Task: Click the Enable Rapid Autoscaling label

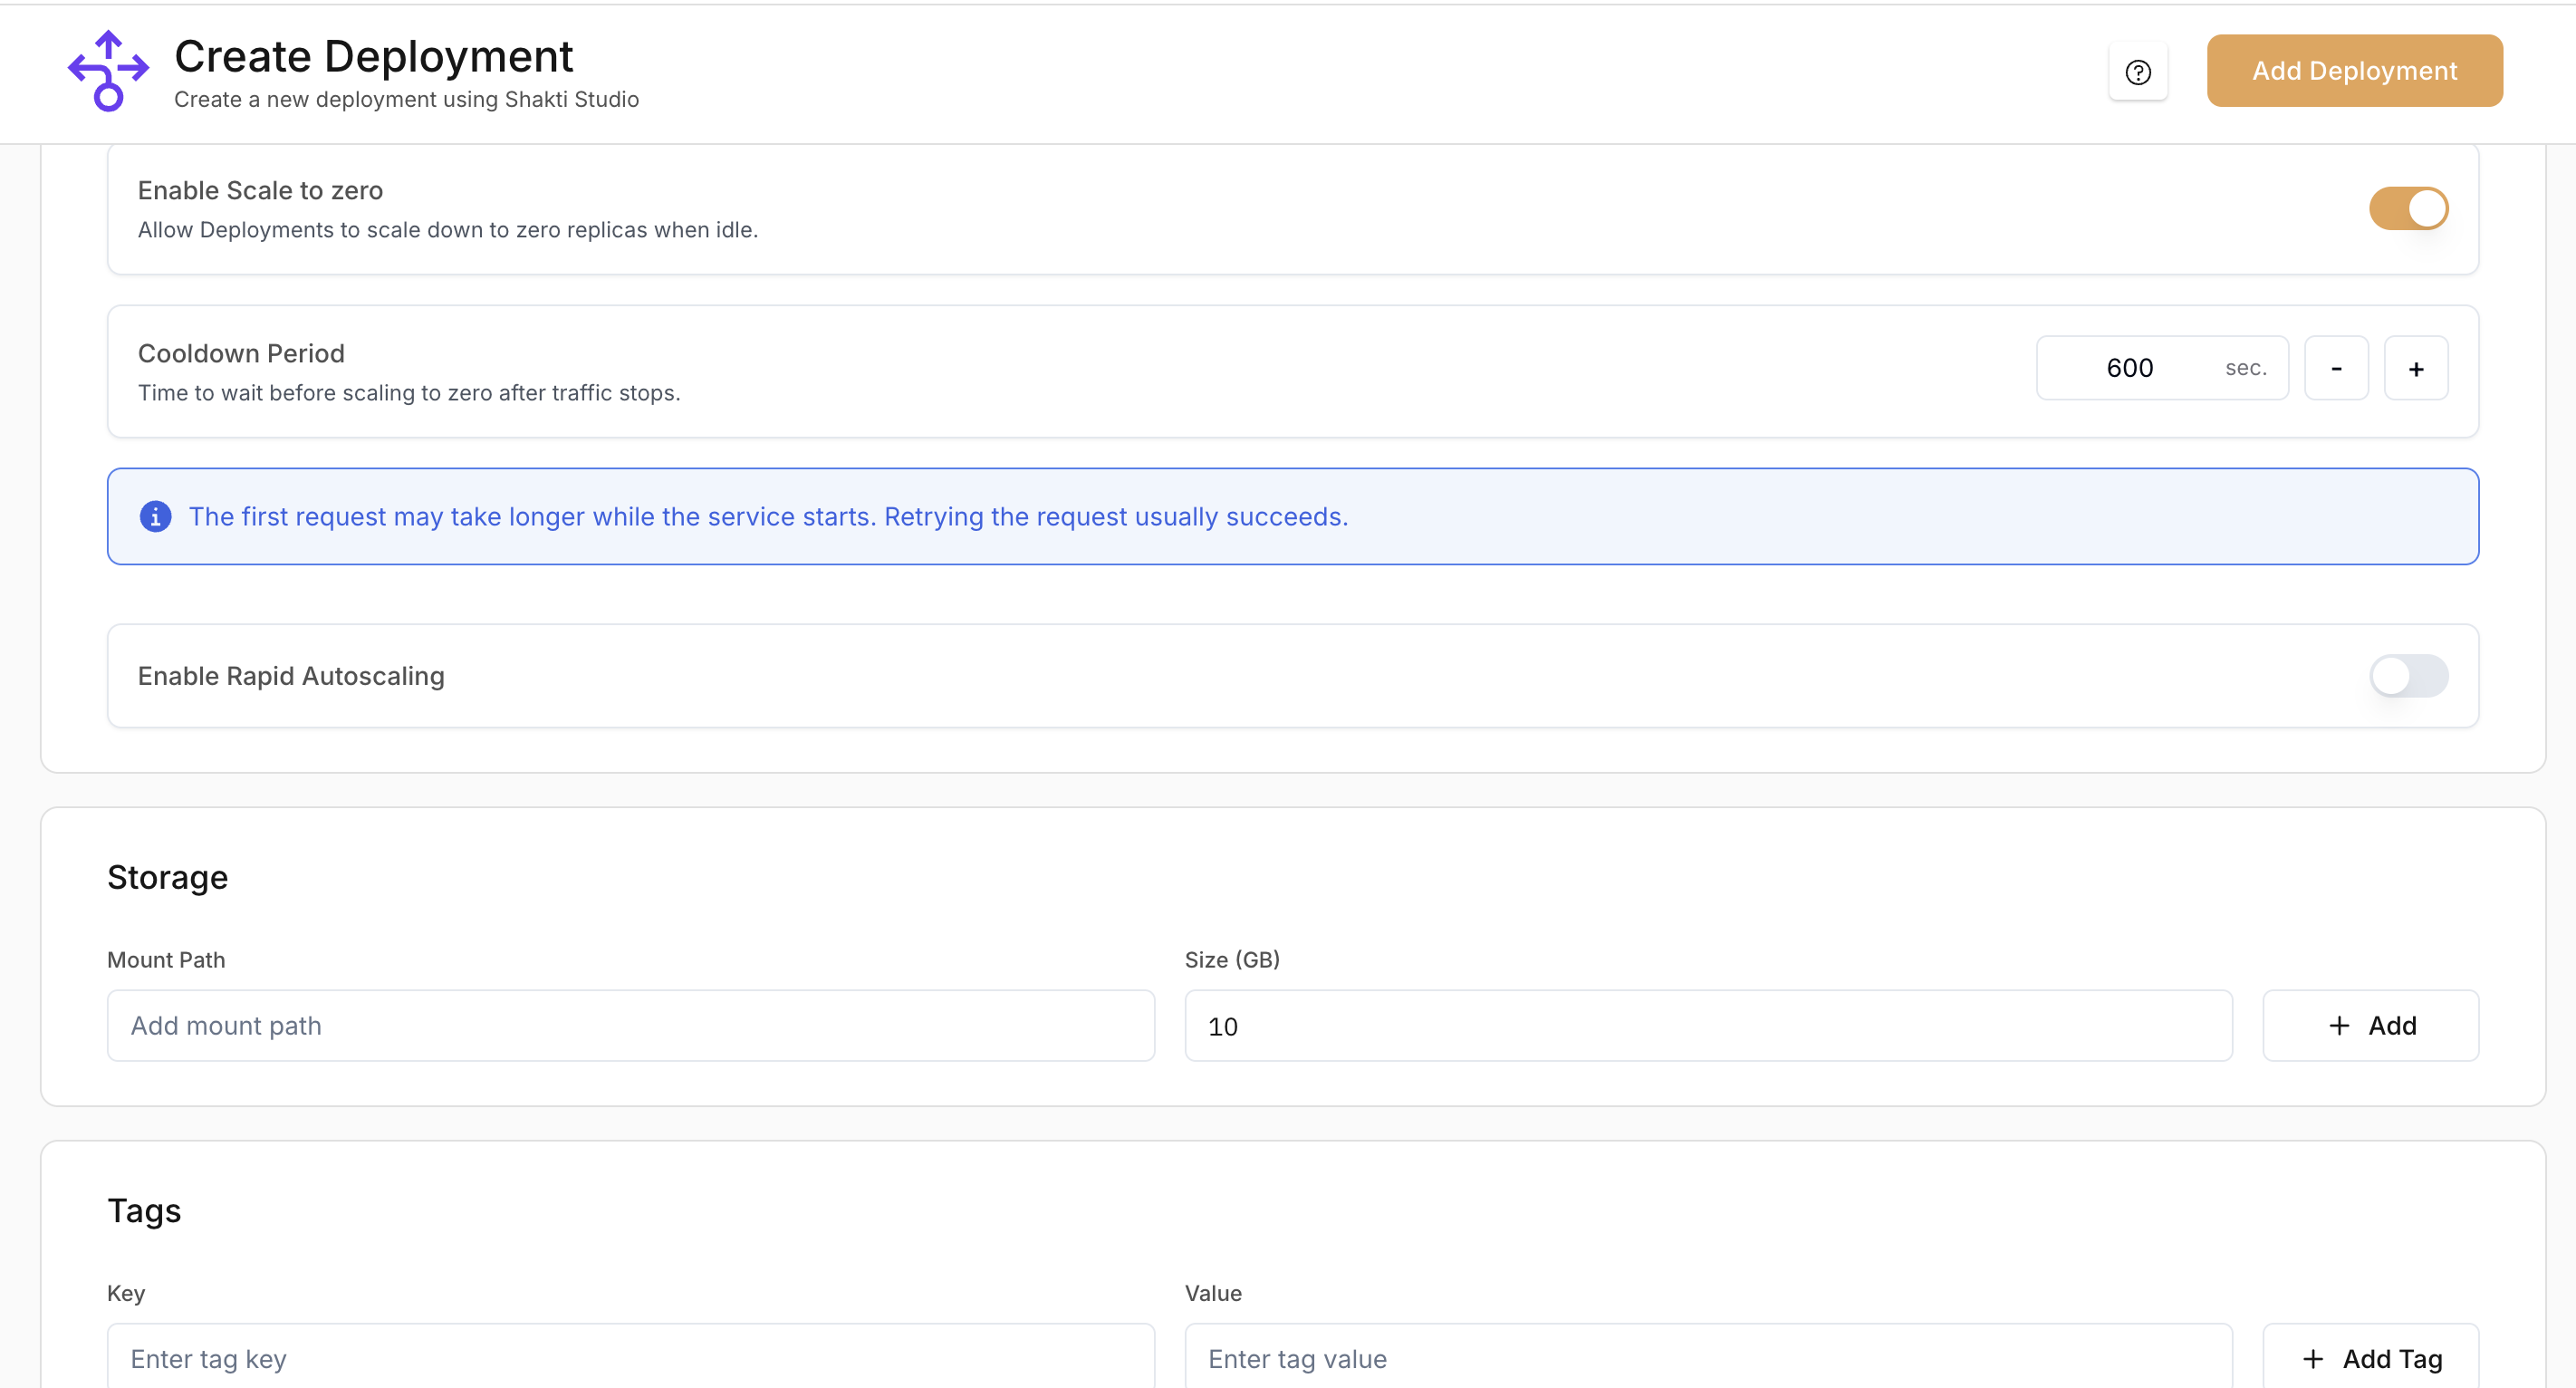Action: pos(291,676)
